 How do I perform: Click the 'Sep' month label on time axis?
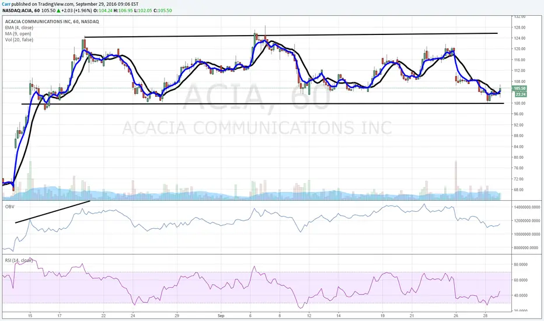221,316
